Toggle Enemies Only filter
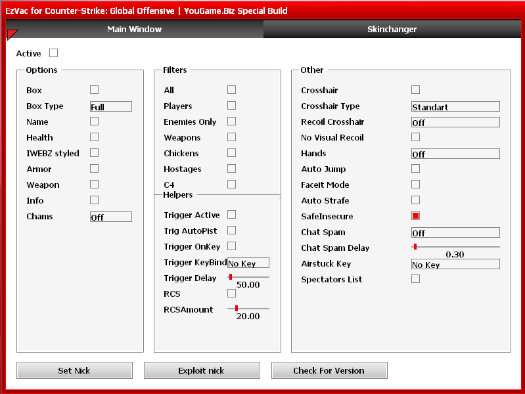This screenshot has width=525, height=394. (x=232, y=121)
